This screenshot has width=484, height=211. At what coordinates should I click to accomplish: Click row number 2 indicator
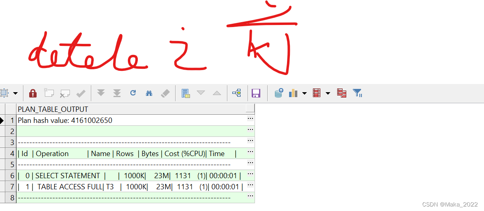(11, 132)
